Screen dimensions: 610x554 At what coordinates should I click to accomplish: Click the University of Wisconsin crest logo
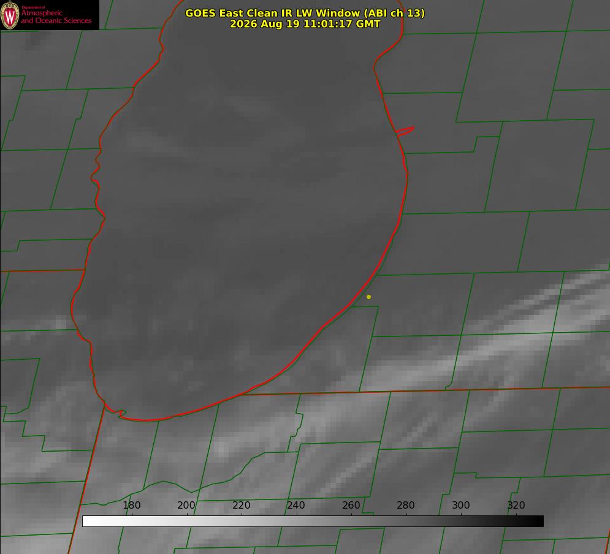(10, 15)
